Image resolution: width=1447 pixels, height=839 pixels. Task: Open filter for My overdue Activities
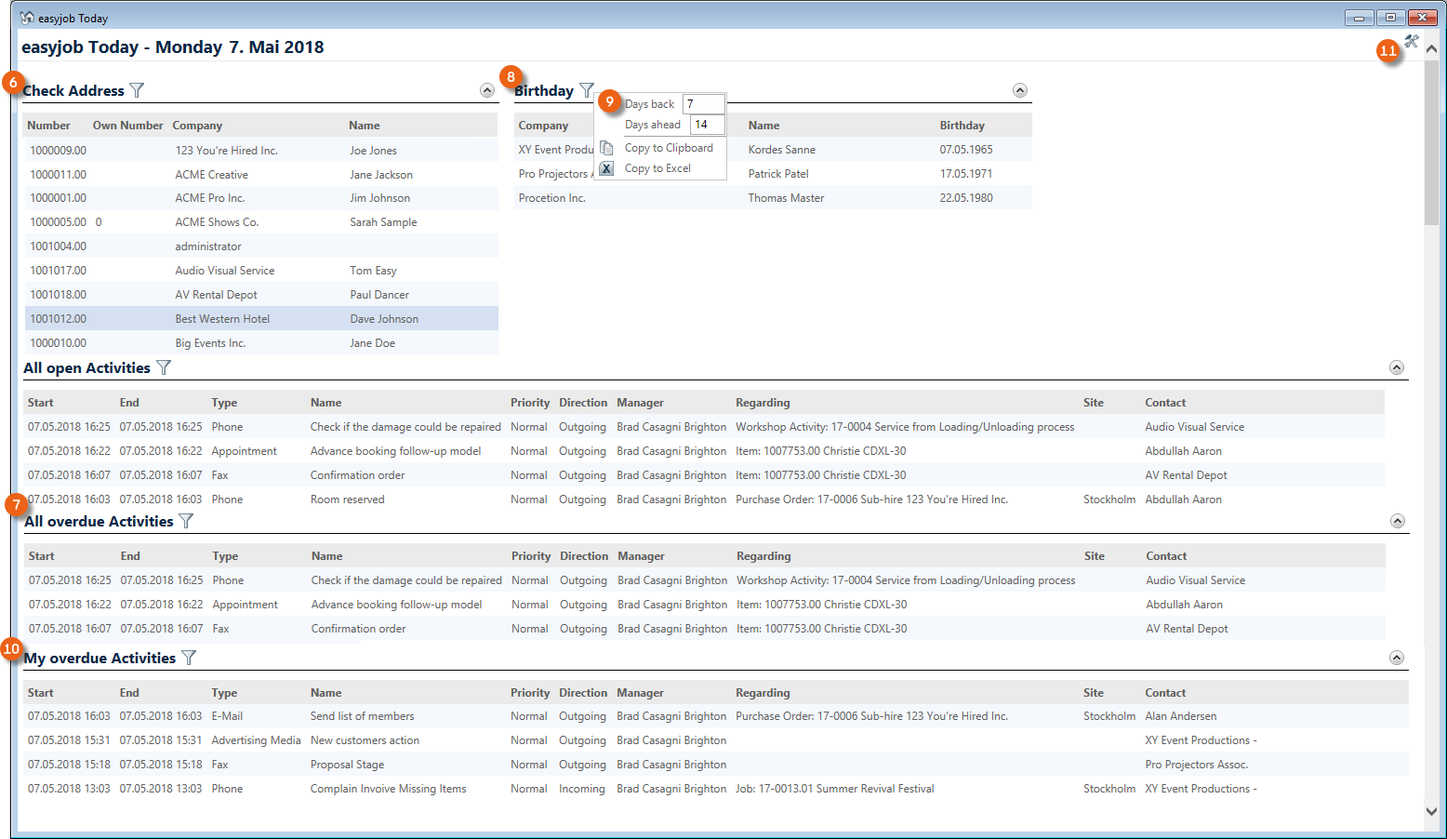pos(189,658)
